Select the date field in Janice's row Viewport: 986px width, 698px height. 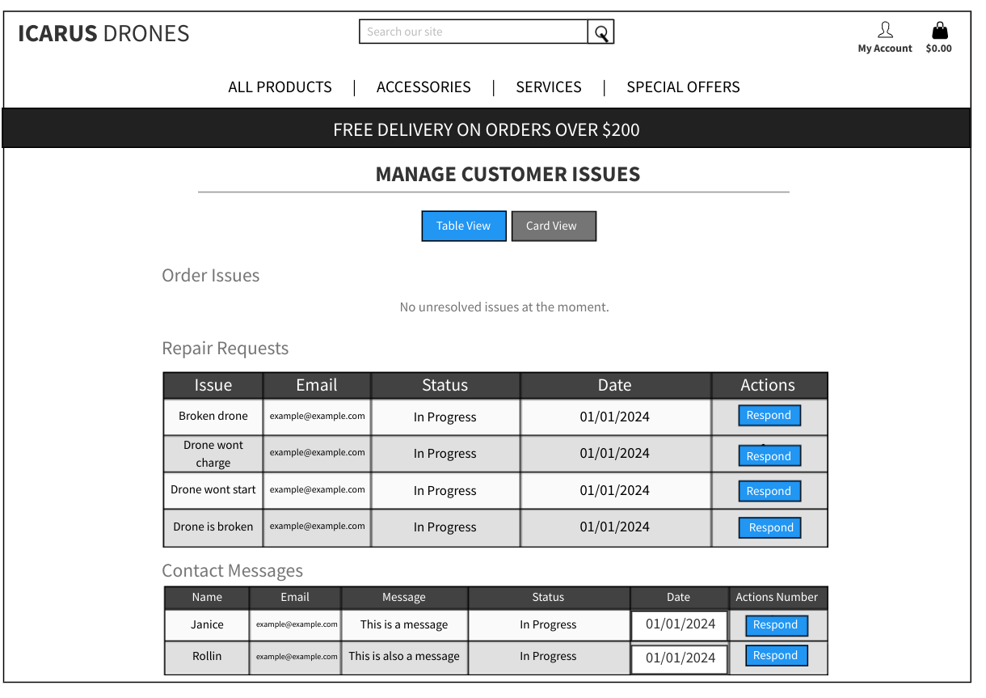(679, 624)
